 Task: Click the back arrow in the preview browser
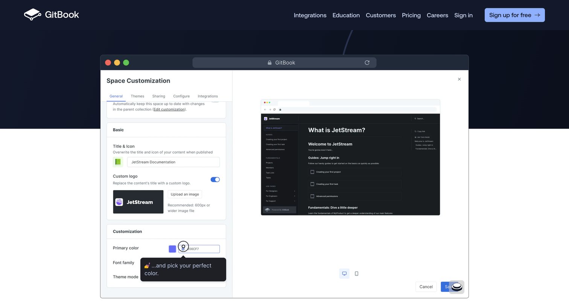tap(265, 110)
